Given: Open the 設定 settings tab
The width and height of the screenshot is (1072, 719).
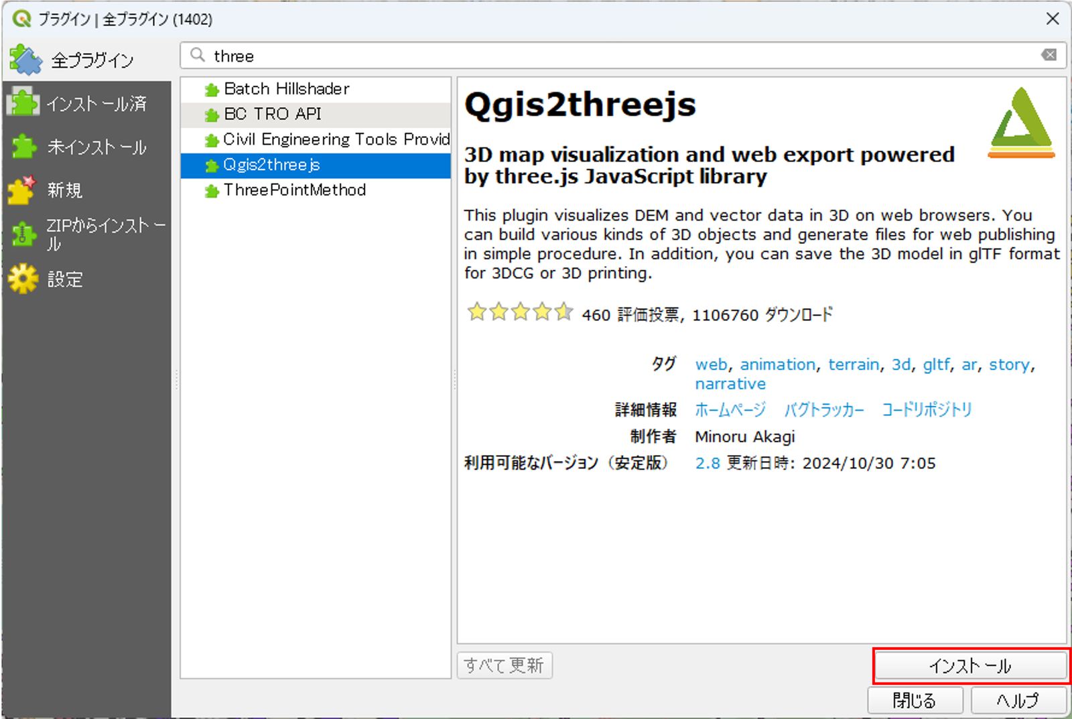Looking at the screenshot, I should pos(87,279).
